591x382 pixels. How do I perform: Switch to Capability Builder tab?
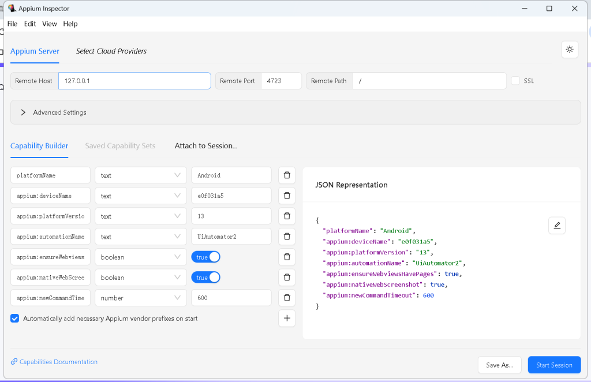[39, 146]
